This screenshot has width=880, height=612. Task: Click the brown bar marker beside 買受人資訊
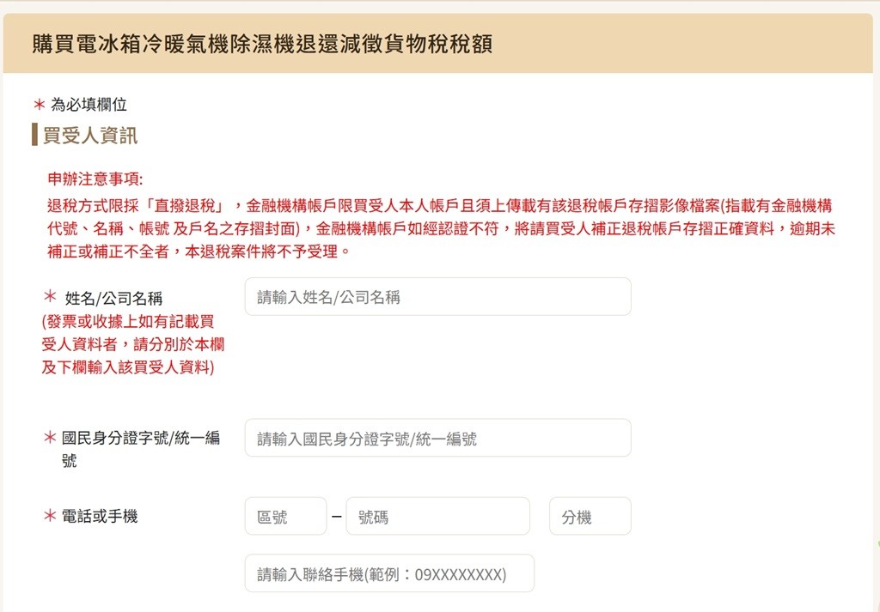[34, 135]
